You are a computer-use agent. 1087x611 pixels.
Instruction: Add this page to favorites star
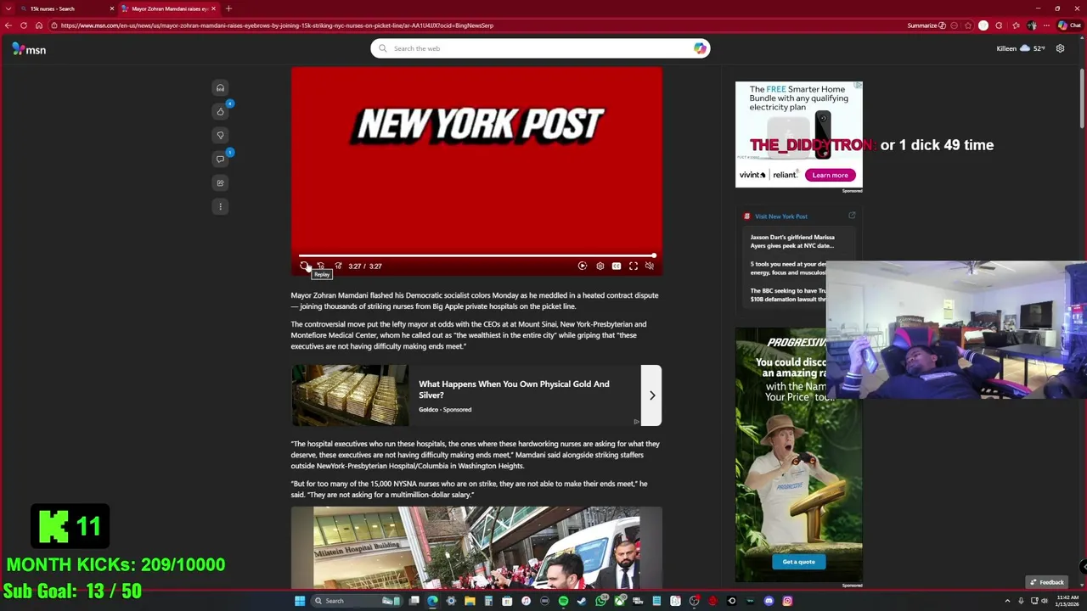968,25
